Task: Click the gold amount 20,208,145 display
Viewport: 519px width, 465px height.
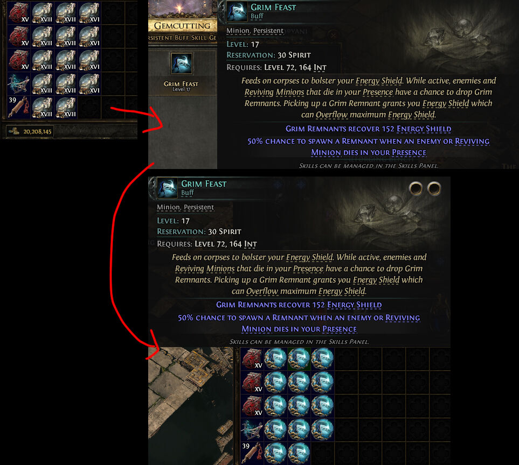Action: point(30,131)
